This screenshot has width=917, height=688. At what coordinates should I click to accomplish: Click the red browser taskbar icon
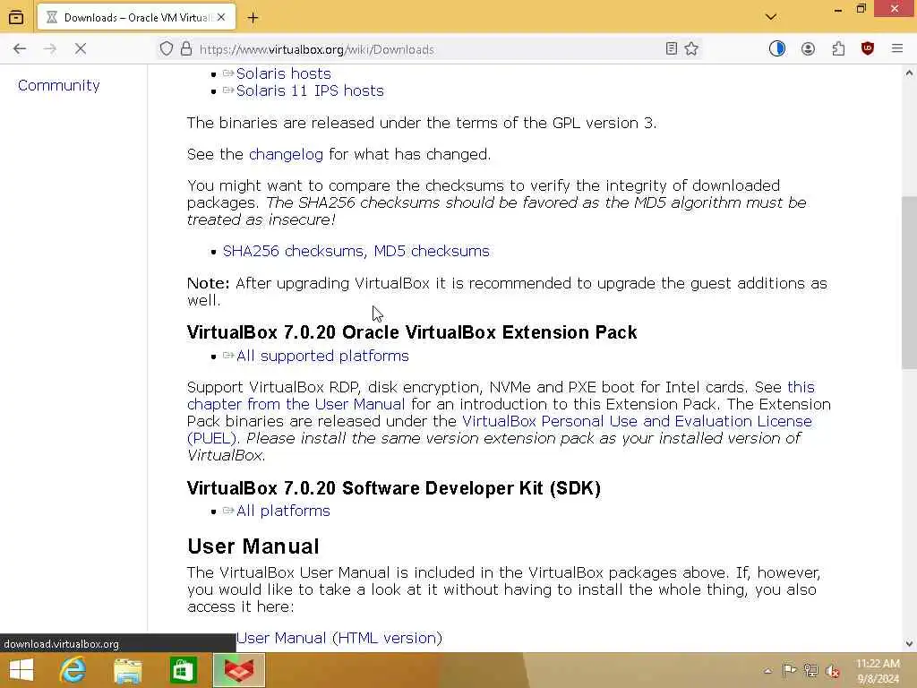click(x=238, y=670)
